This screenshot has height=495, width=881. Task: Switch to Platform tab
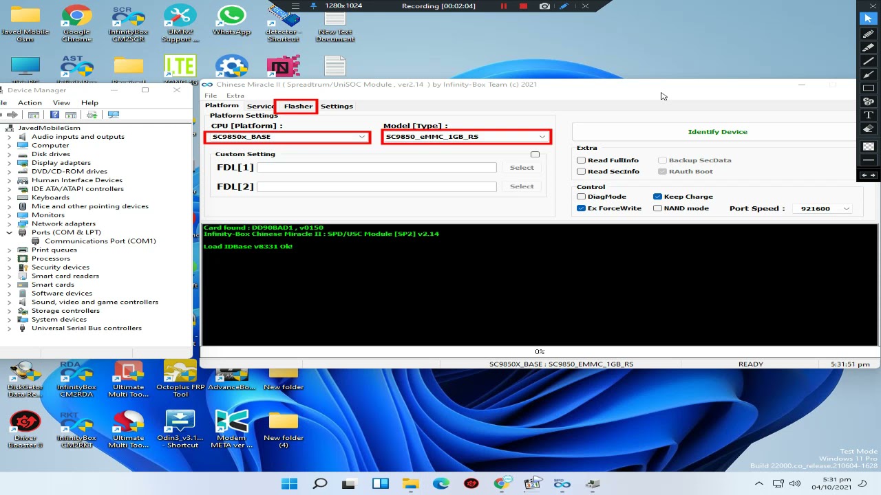222,106
